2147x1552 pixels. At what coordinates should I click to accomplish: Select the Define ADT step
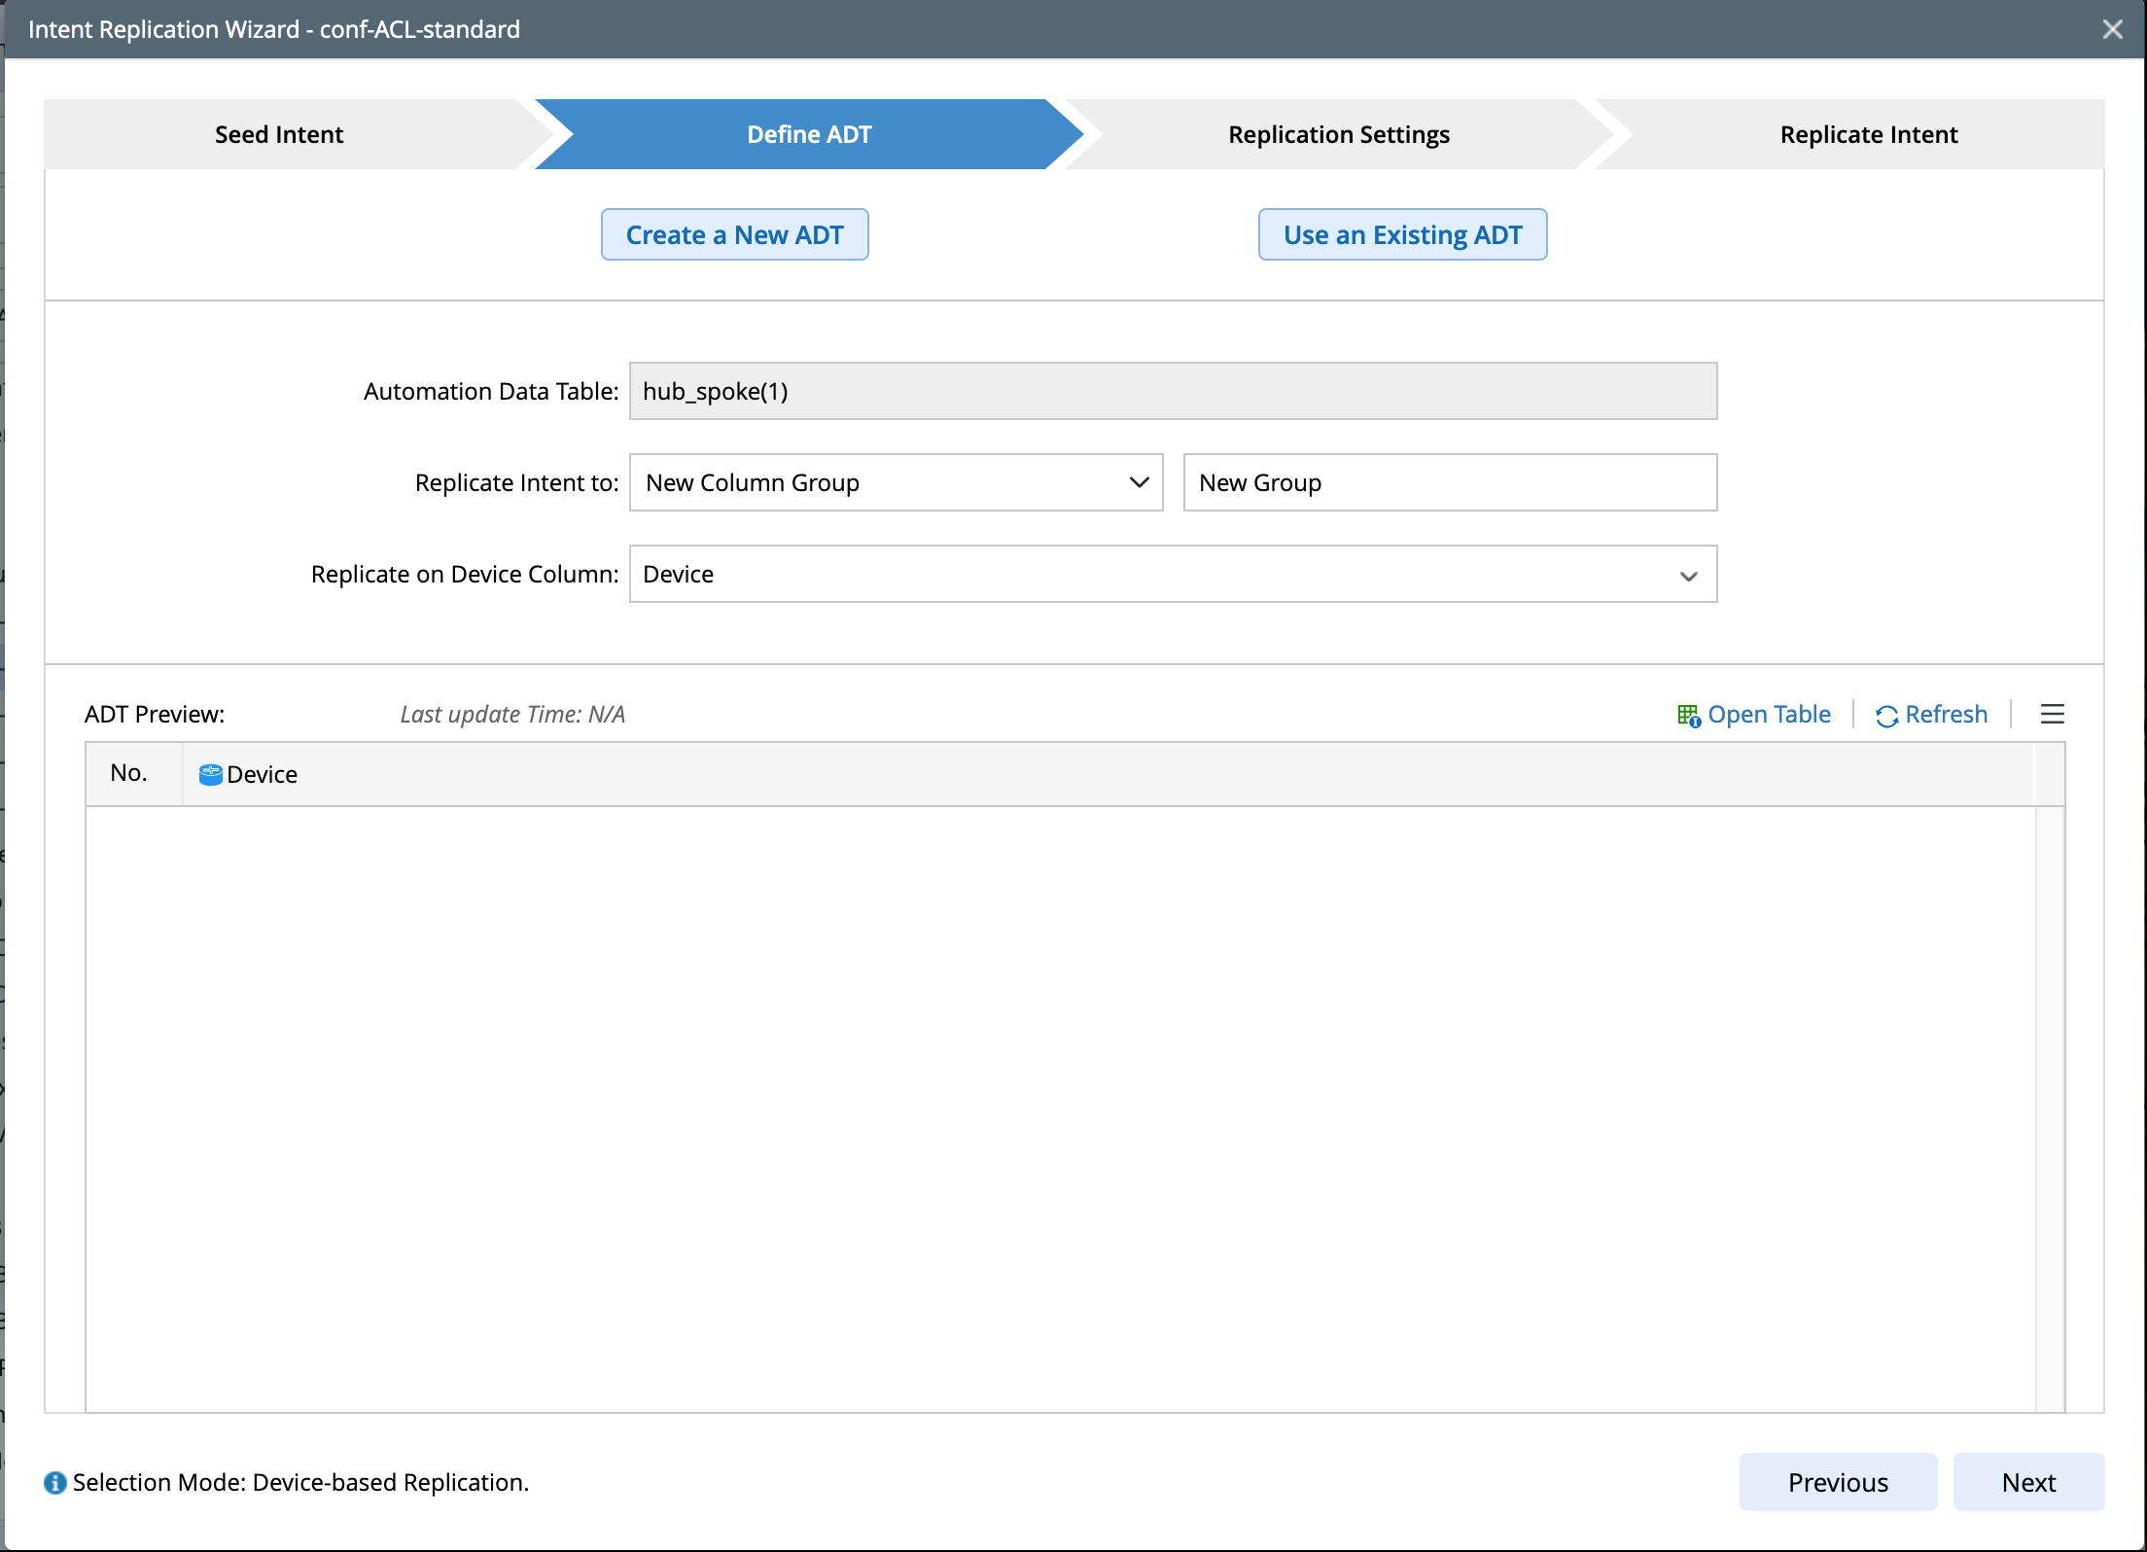pyautogui.click(x=808, y=134)
